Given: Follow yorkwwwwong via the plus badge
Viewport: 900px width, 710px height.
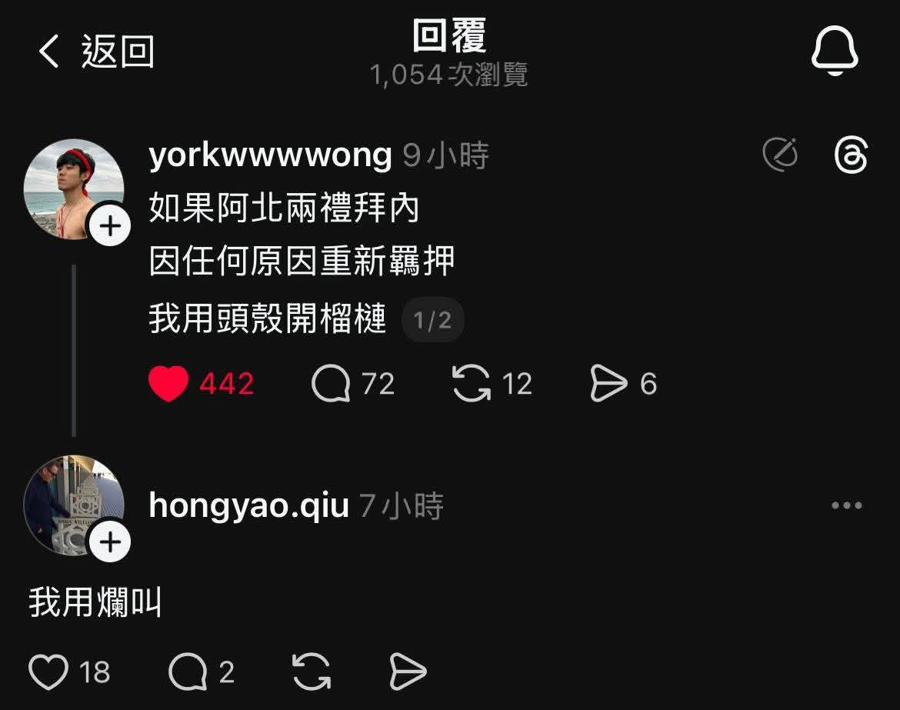Looking at the screenshot, I should coord(110,225).
